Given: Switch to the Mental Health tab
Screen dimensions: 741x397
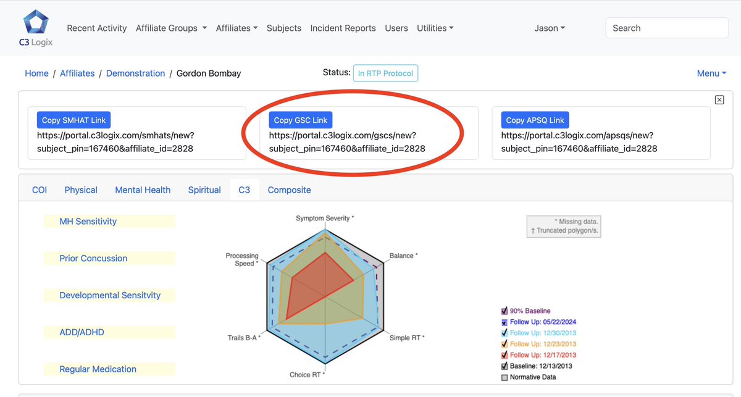Looking at the screenshot, I should coord(143,190).
